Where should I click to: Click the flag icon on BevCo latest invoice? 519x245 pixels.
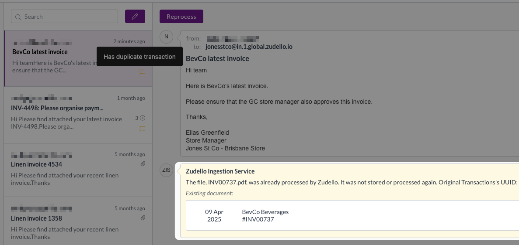coord(142,72)
